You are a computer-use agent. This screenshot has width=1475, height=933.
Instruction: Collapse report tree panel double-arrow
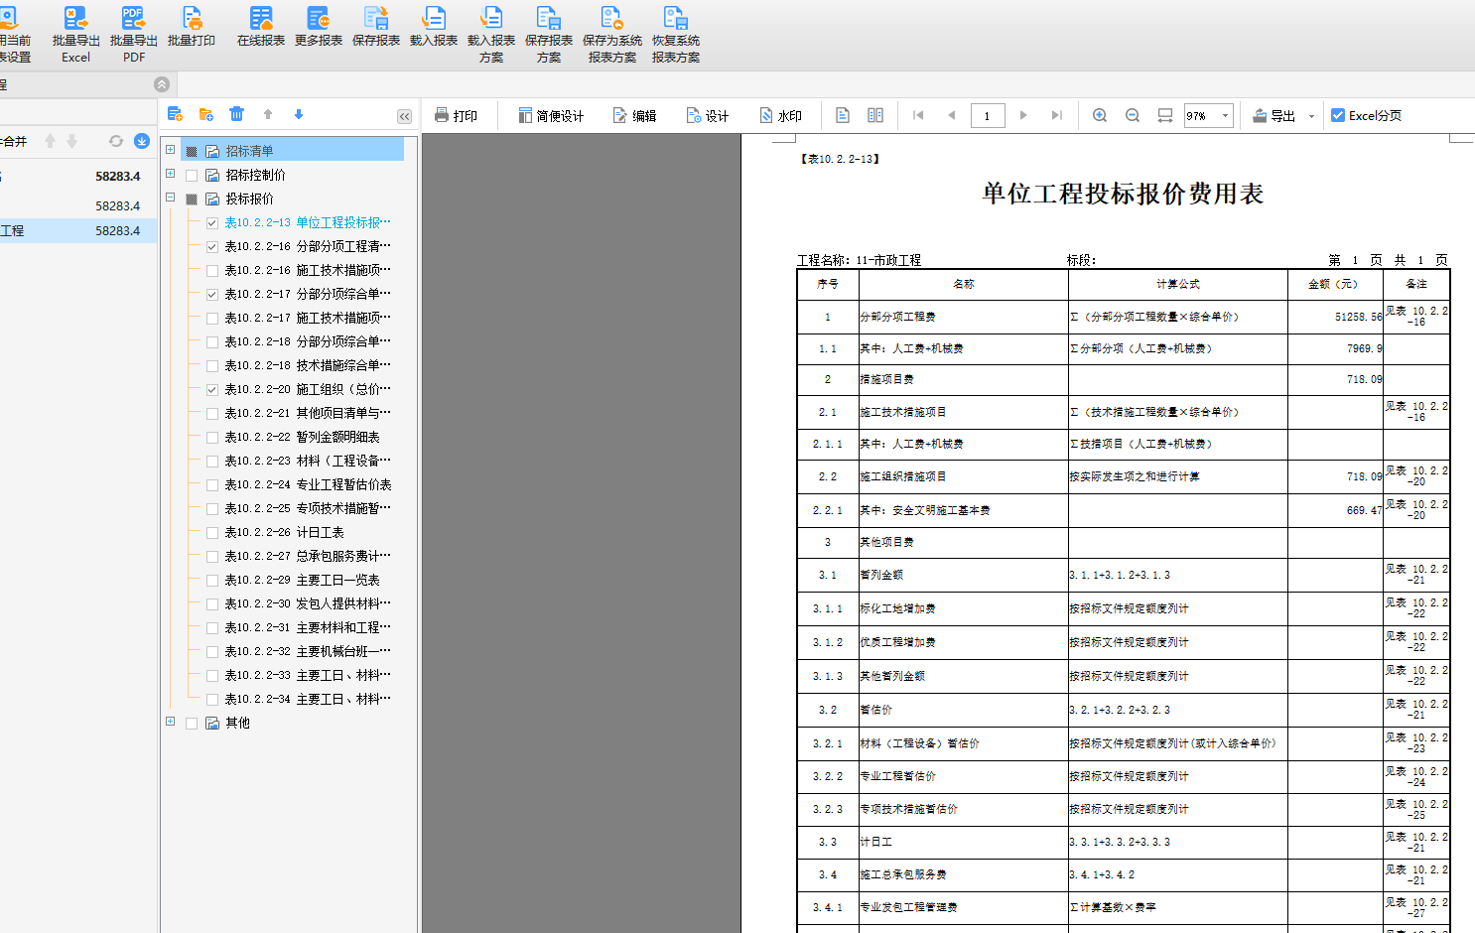tap(404, 116)
